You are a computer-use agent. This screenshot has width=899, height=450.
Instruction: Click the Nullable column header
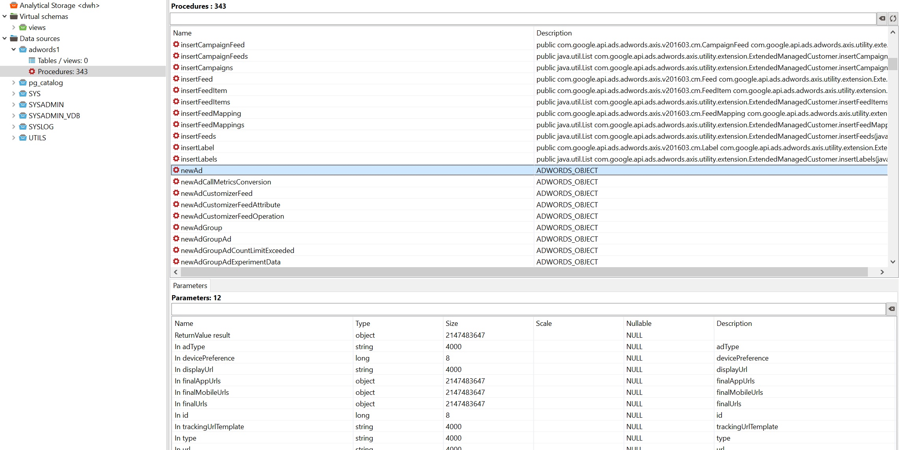638,324
